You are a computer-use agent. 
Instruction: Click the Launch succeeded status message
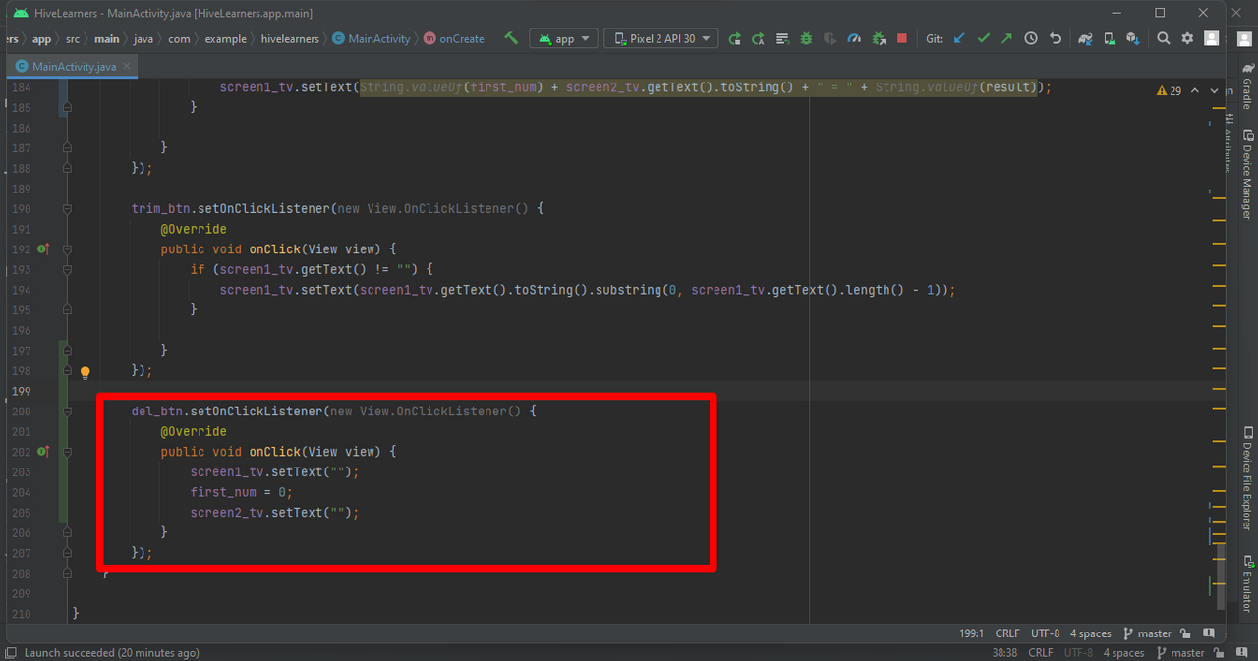111,652
